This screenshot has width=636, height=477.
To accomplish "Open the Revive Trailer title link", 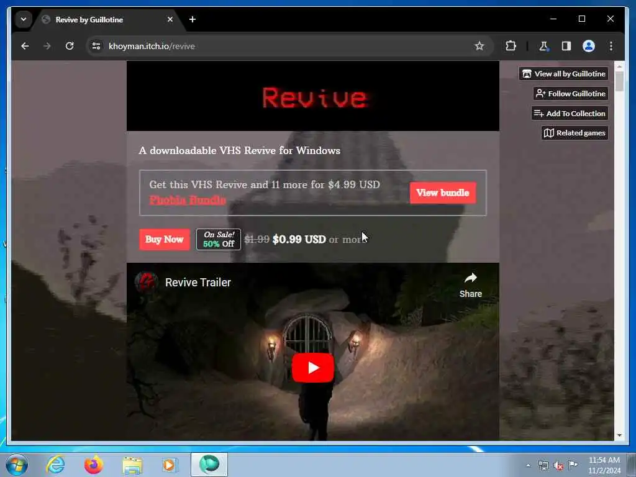I will [198, 283].
